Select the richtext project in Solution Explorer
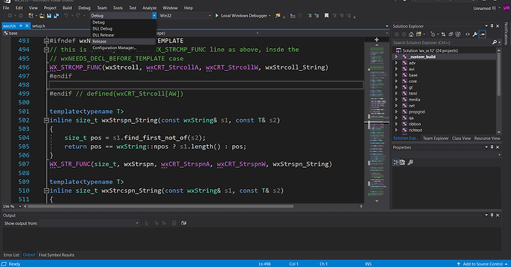The width and height of the screenshot is (511, 267). pyautogui.click(x=415, y=130)
